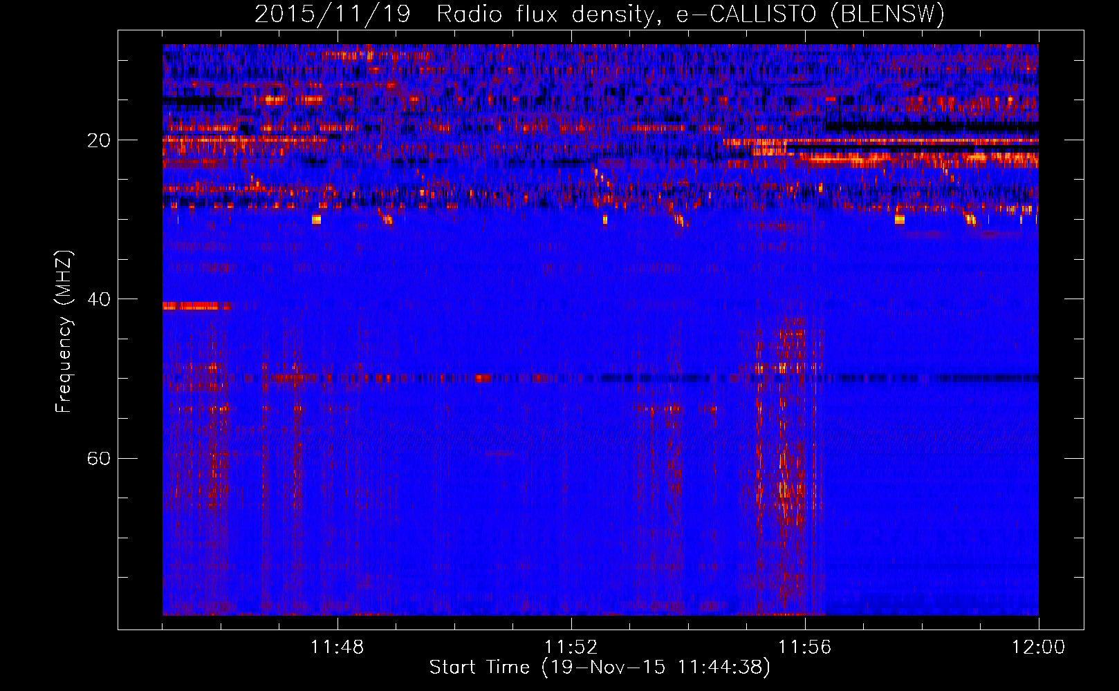Click the 11:52 time tick label
Image resolution: width=1119 pixels, height=691 pixels.
[571, 647]
